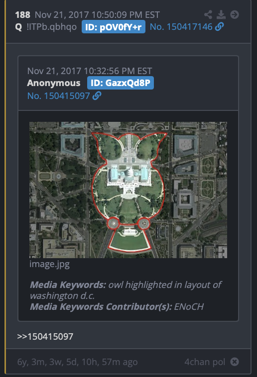Open the post via the right-arrow circle icon
Screen dimensions: 257x377
[x=235, y=14]
